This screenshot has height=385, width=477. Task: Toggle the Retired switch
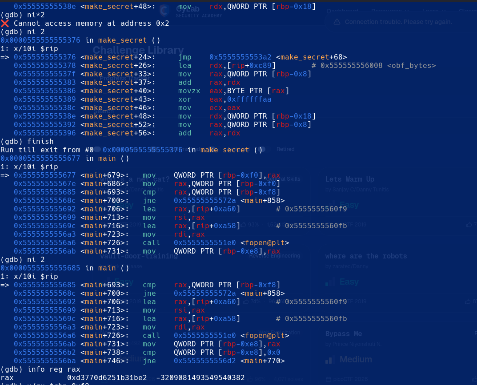click(261, 149)
